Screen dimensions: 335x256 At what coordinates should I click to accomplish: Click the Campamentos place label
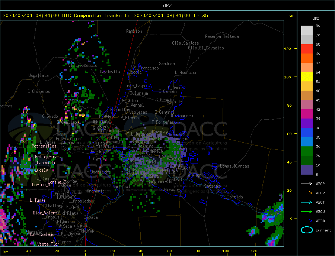(x=160, y=182)
